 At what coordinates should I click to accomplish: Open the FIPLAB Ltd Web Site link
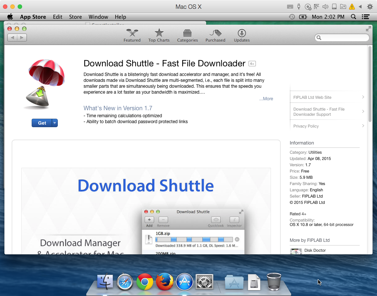[312, 97]
